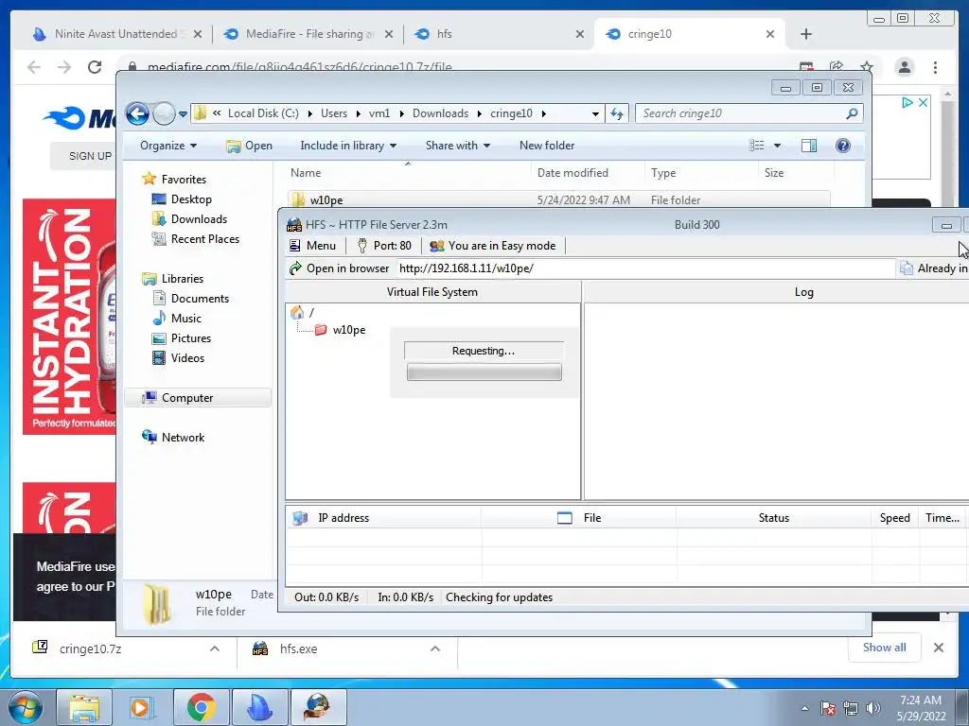Click the Chrome back arrow
This screenshot has height=726, width=969.
(x=34, y=67)
